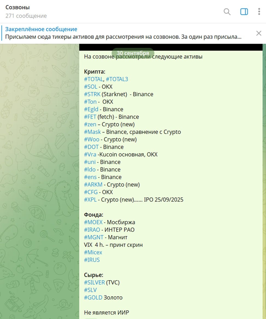
Task: Open hashtag #FET
Action: pyautogui.click(x=90, y=117)
